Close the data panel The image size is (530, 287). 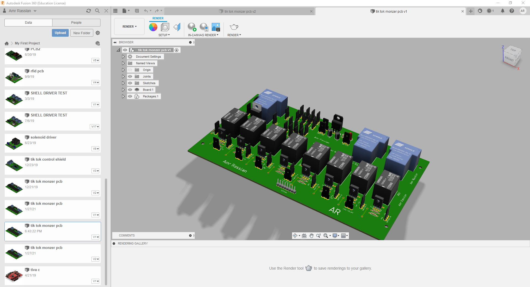click(x=106, y=11)
